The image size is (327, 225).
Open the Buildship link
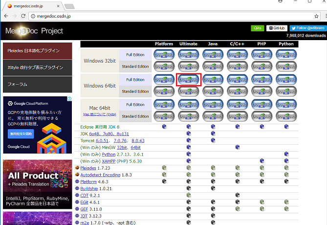89,189
